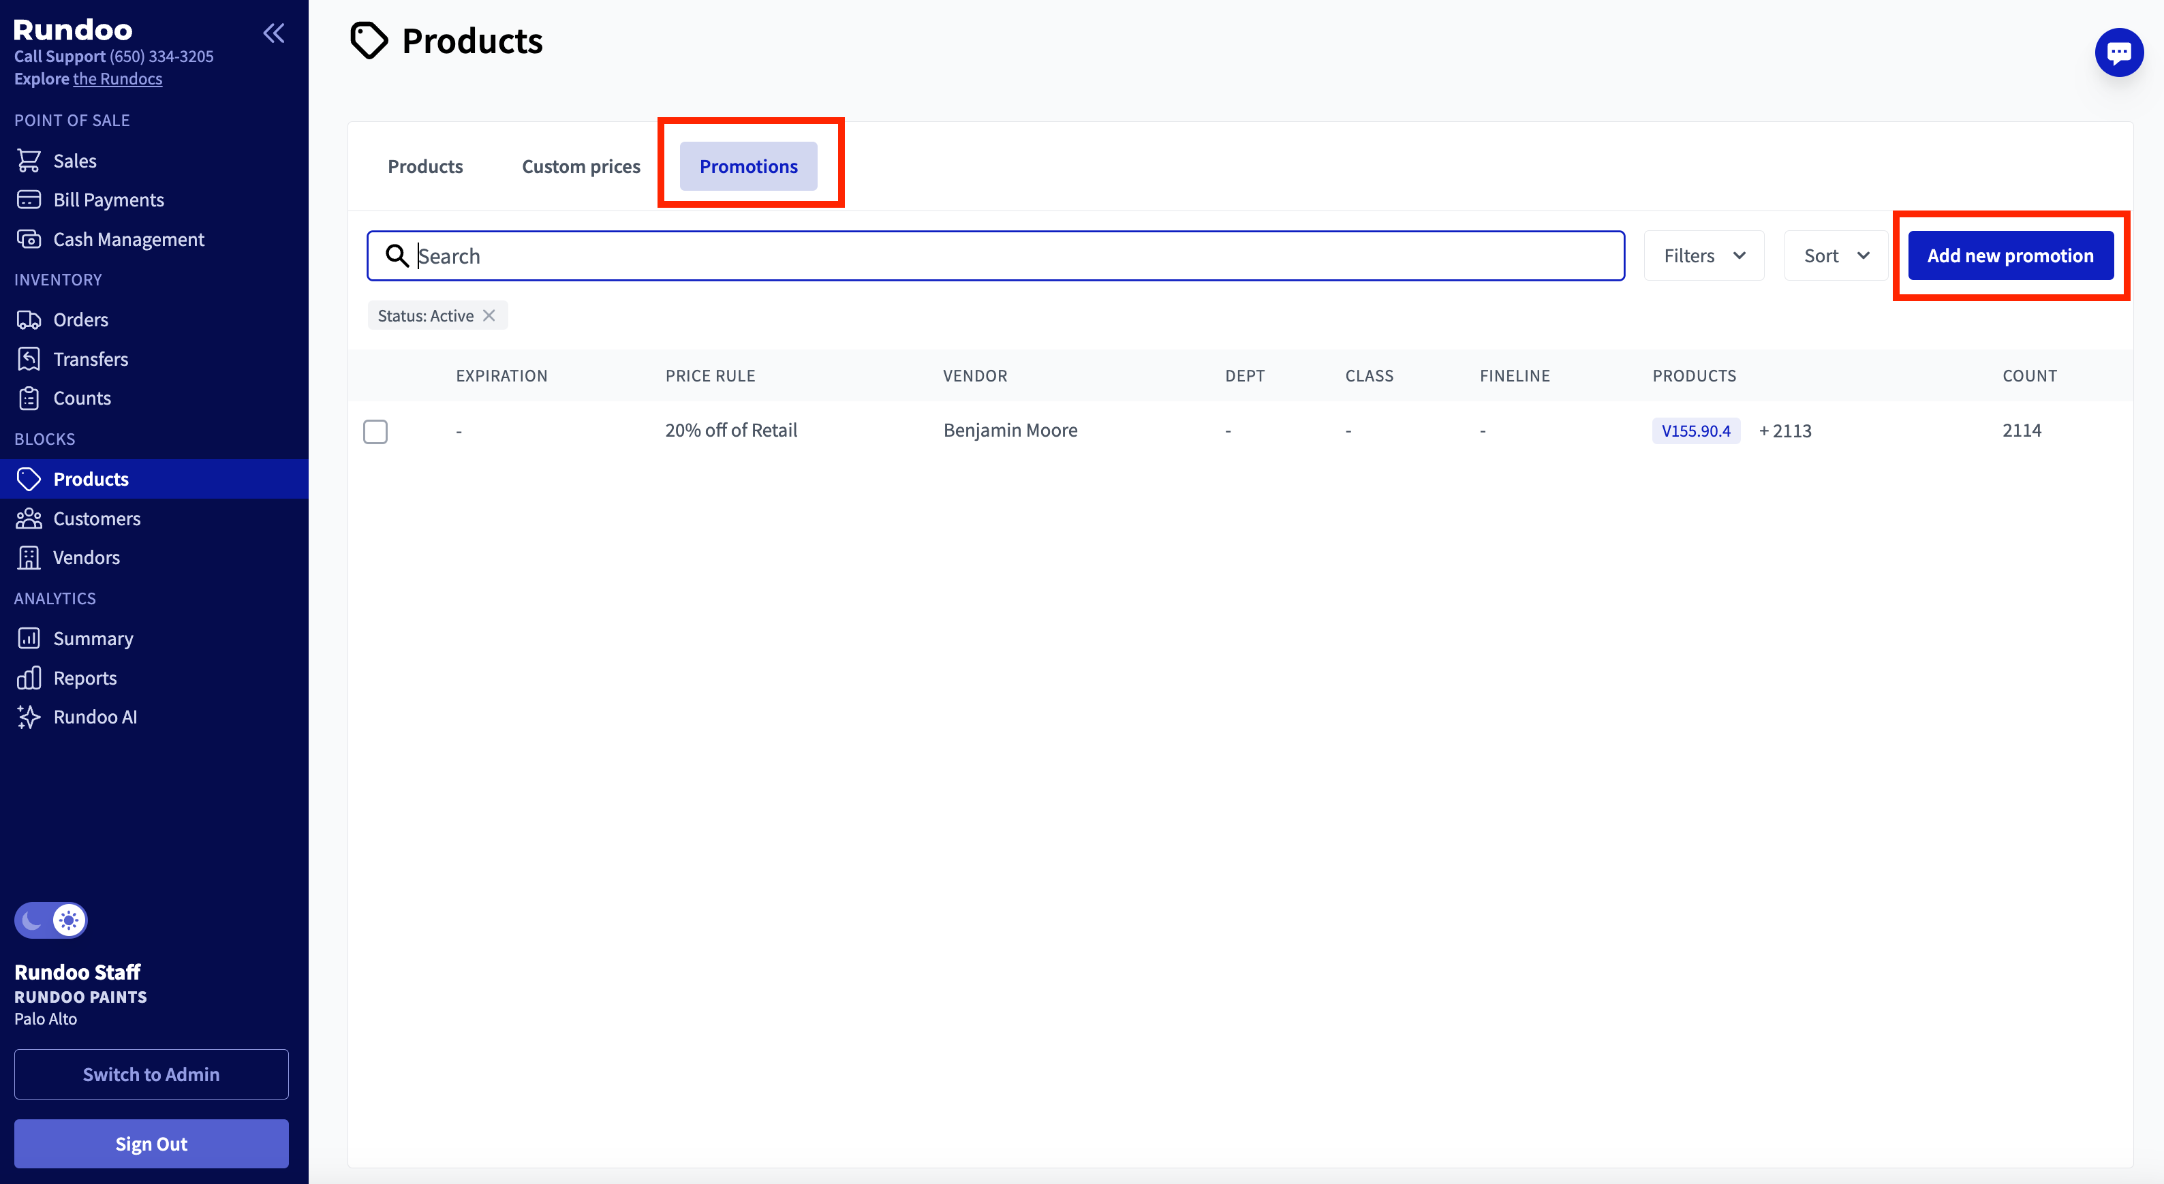Click the Counts clipboard icon

click(x=29, y=398)
